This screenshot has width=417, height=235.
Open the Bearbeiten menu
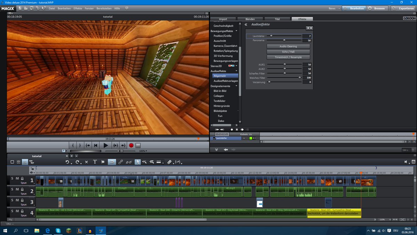pos(64,8)
